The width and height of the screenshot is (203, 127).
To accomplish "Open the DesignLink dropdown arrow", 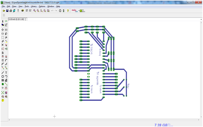I will (x=79, y=11).
